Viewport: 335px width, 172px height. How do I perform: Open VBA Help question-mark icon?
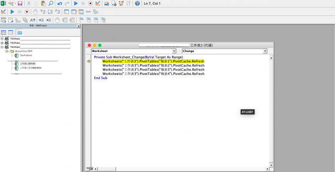137,3
